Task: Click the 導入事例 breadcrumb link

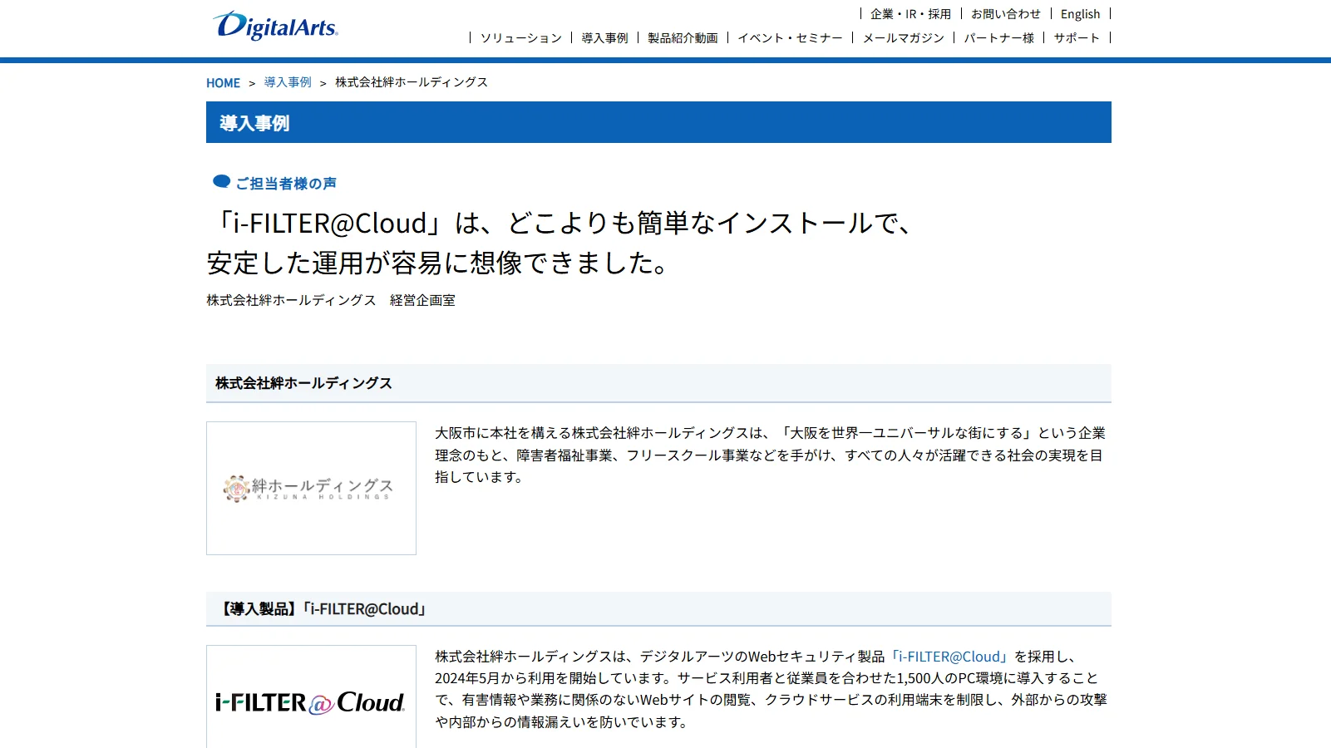Action: point(288,82)
